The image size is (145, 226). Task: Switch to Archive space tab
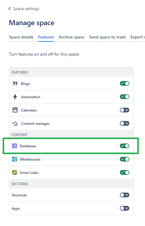point(72,37)
